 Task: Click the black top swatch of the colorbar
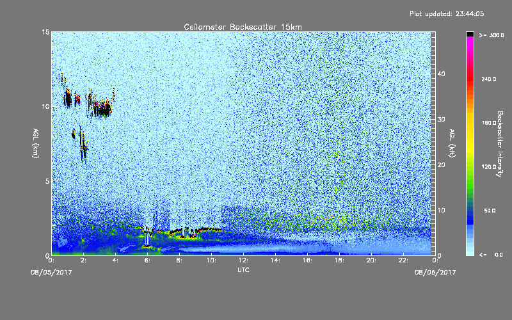pos(470,34)
